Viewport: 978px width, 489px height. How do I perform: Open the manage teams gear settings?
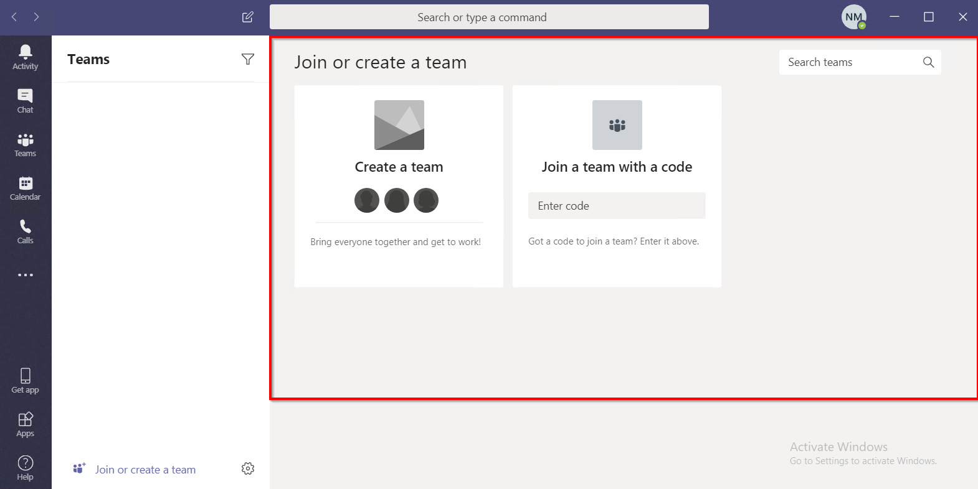(248, 468)
